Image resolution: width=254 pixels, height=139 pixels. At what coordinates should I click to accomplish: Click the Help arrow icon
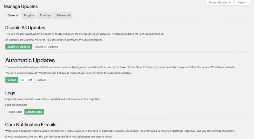coord(246,3)
